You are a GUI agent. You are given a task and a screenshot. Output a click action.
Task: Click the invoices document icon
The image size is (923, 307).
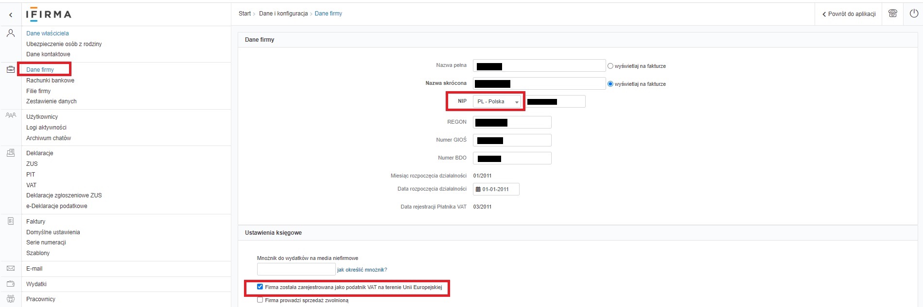pyautogui.click(x=11, y=221)
